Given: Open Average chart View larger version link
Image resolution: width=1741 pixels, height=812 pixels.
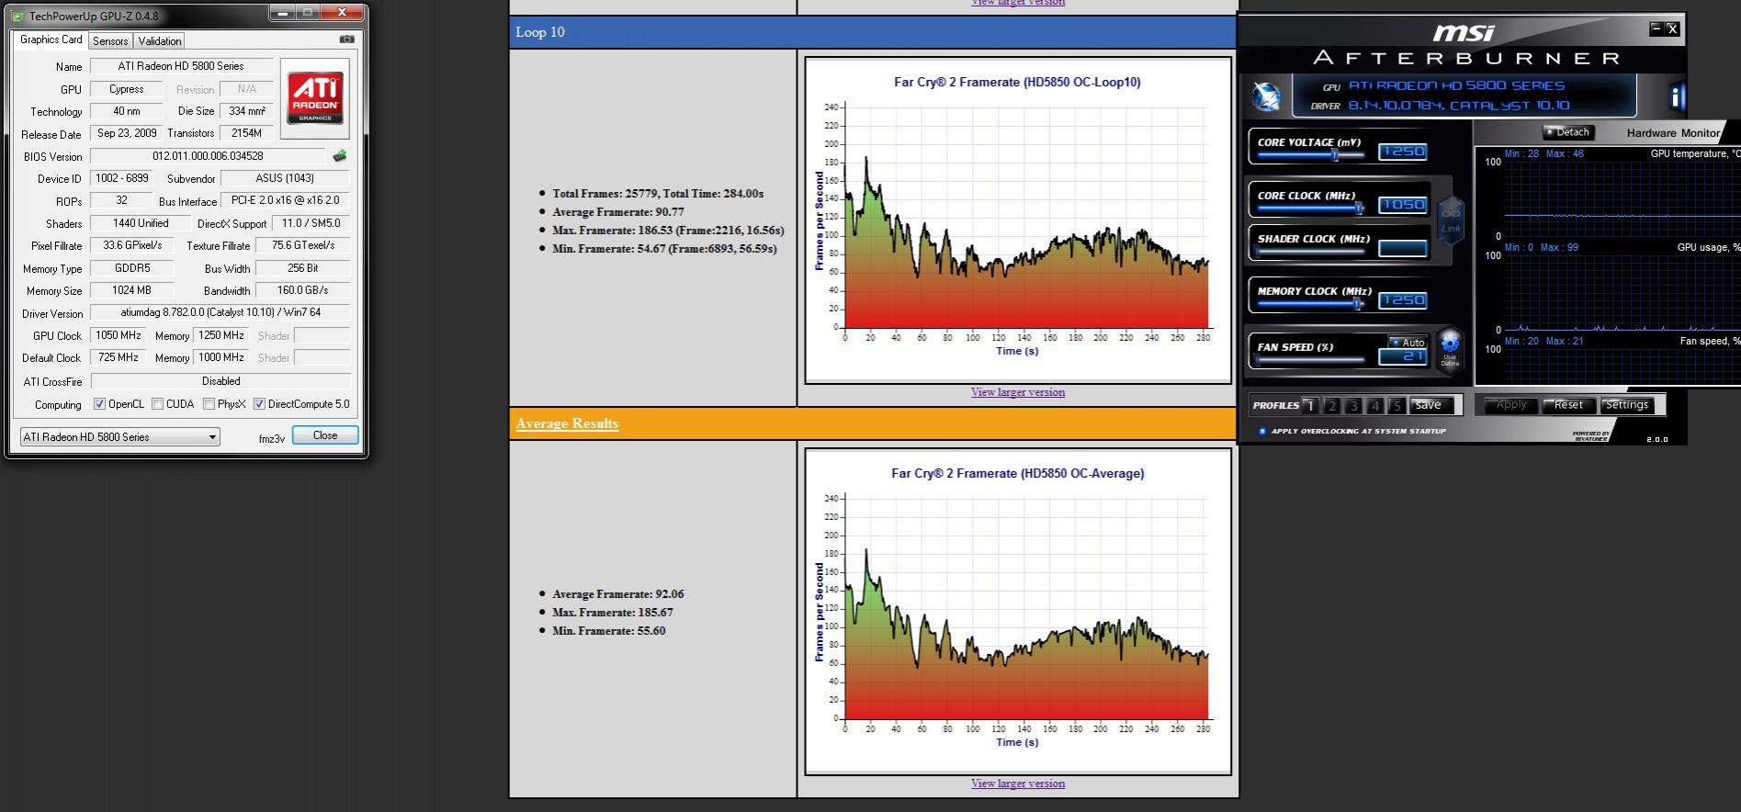Looking at the screenshot, I should coord(1018,784).
